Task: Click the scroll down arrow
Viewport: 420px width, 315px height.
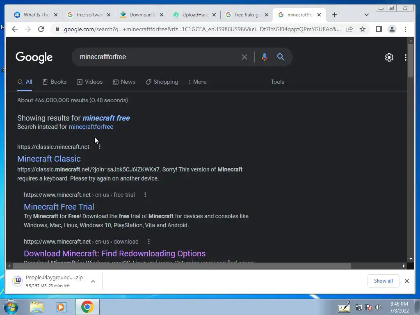Action: (411, 259)
